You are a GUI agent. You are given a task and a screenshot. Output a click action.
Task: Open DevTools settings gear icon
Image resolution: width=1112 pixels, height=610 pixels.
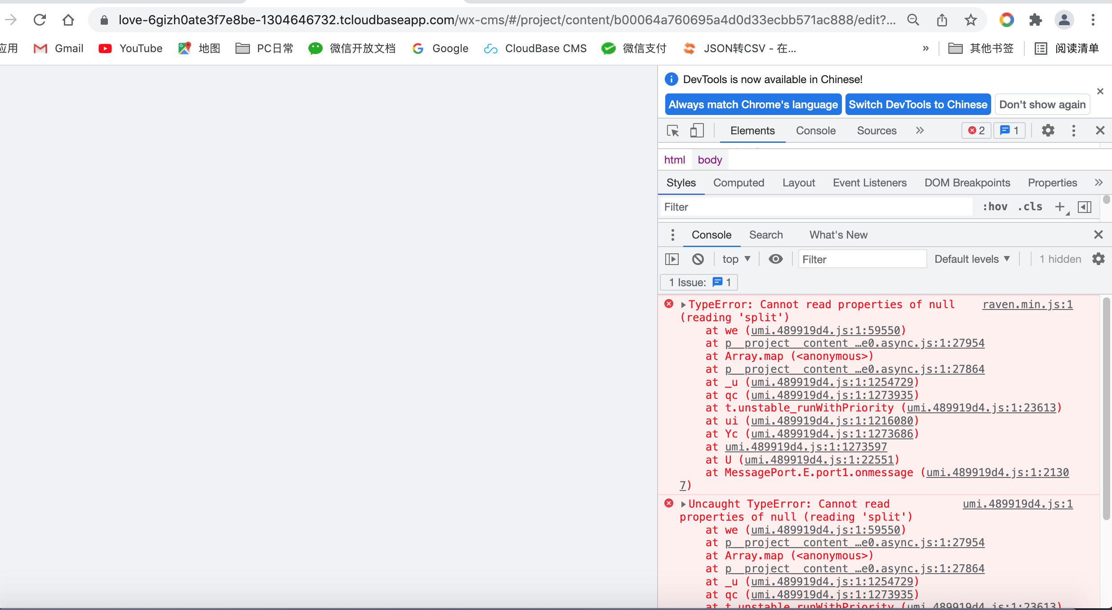coord(1048,131)
